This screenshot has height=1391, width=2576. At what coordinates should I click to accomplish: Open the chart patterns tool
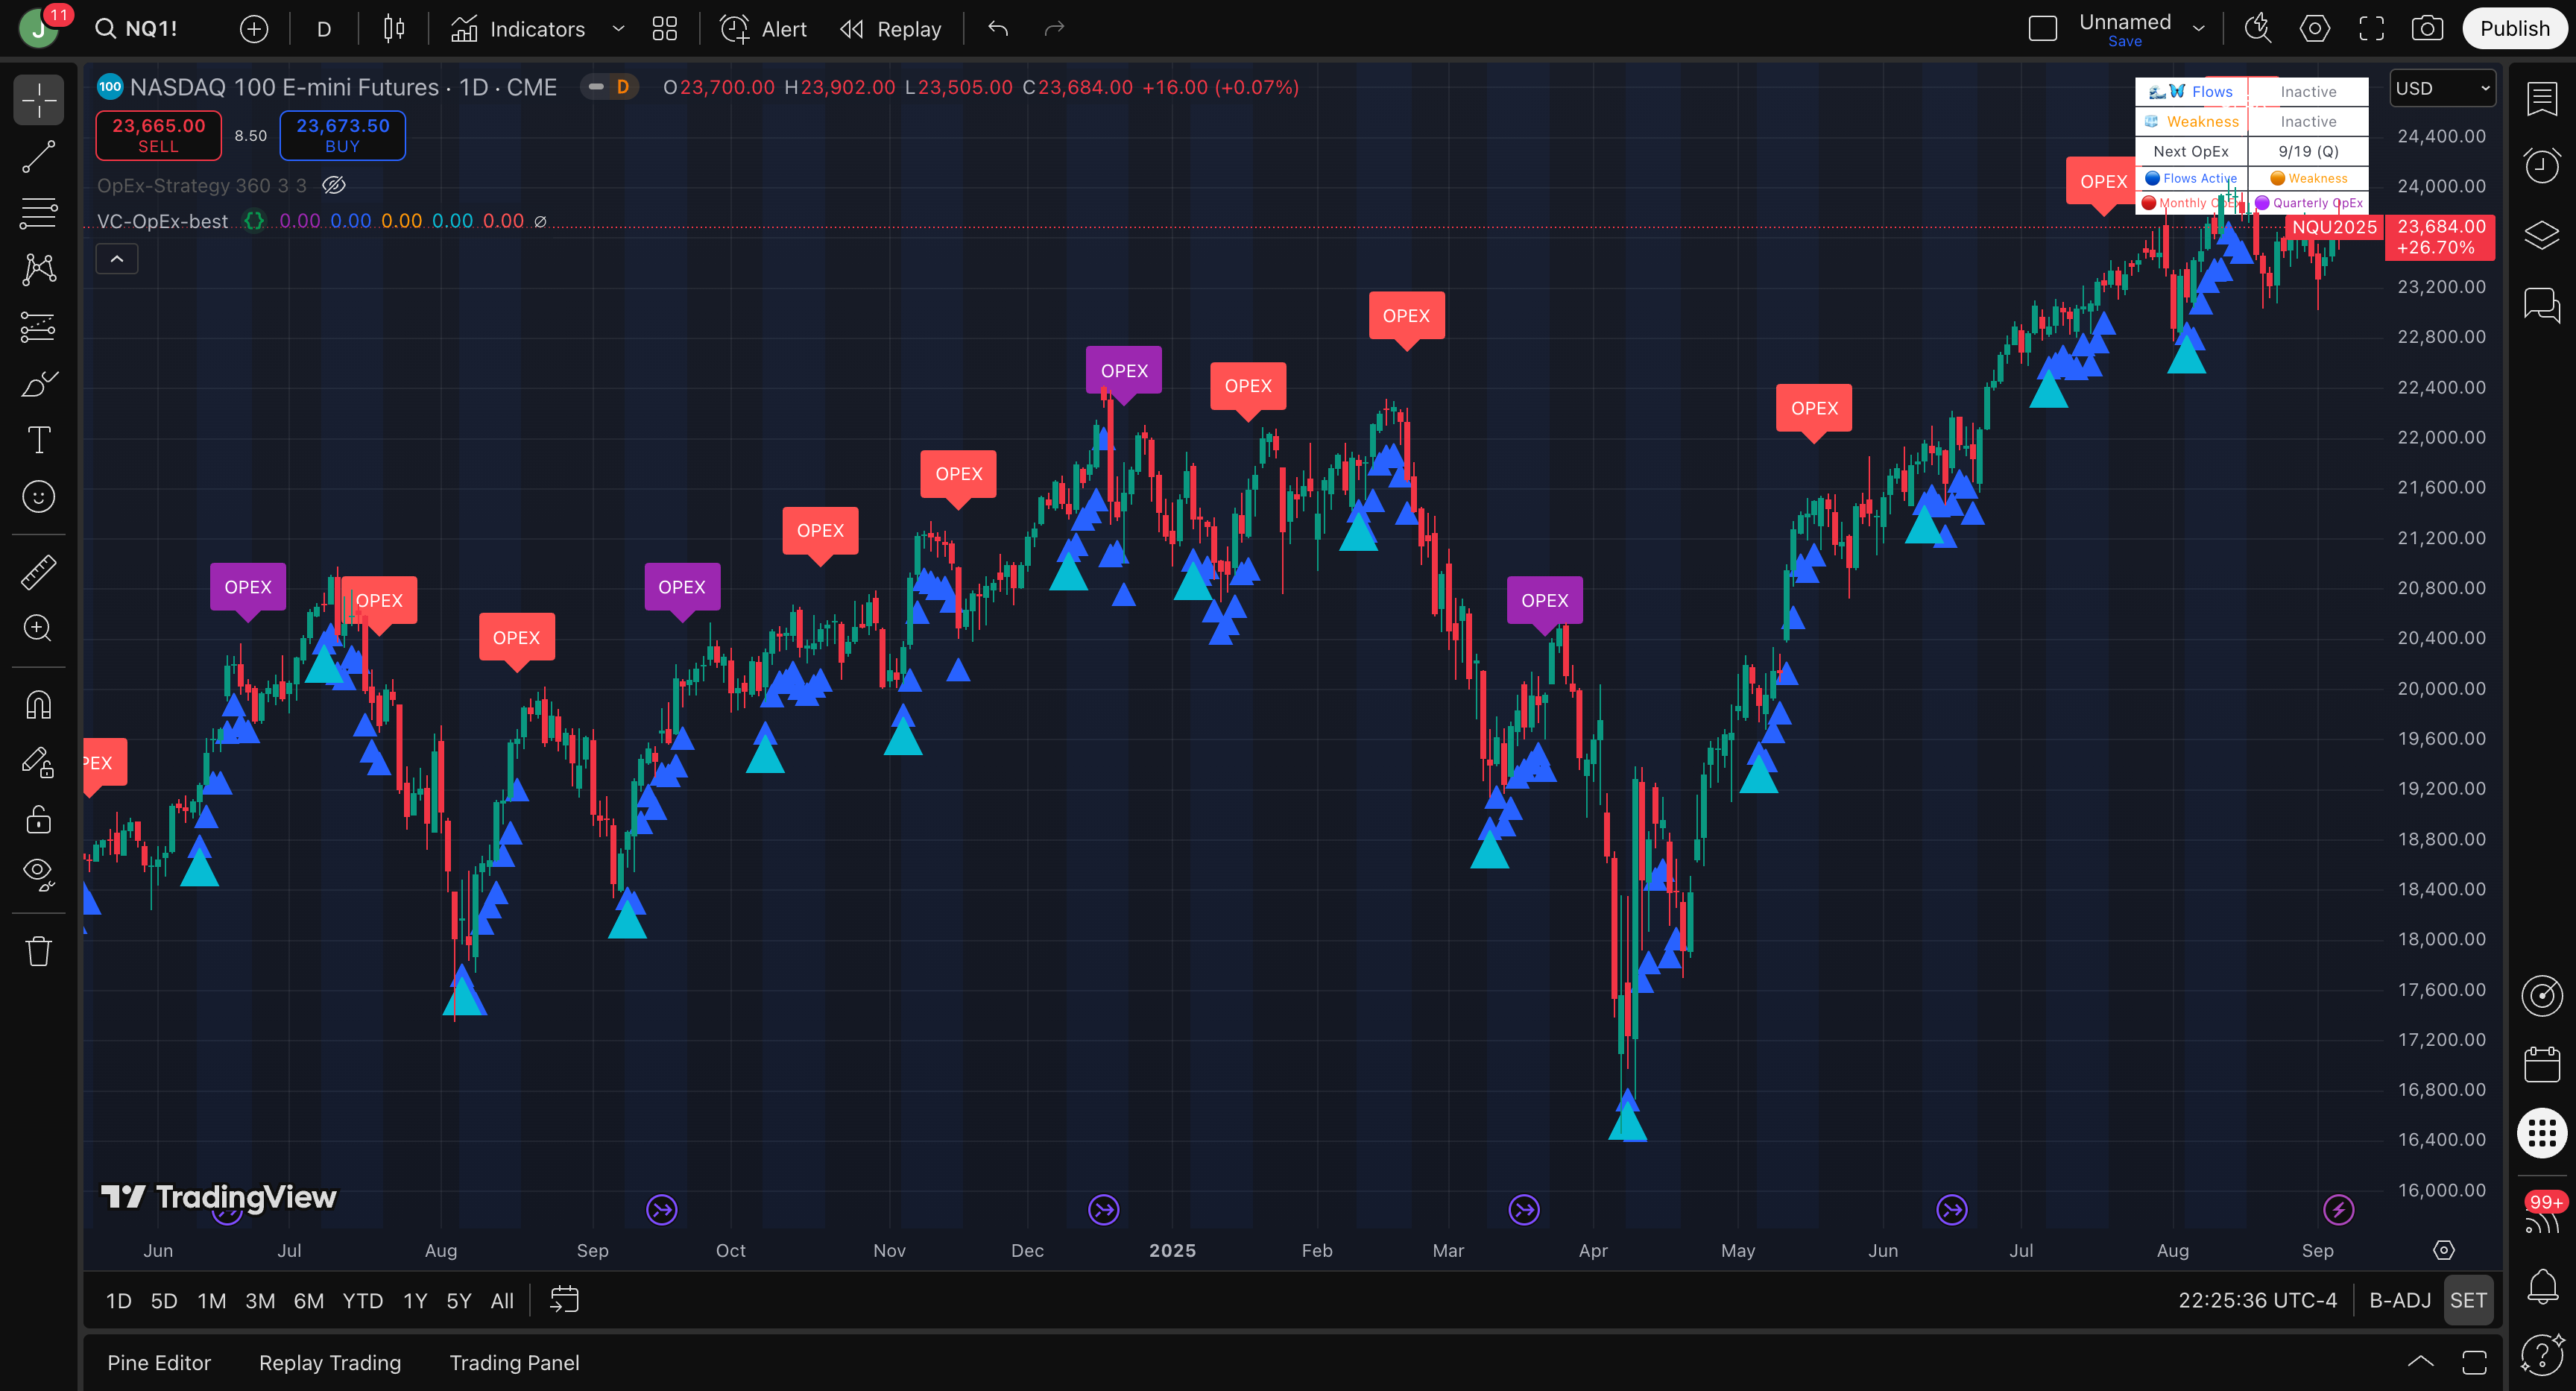(39, 269)
